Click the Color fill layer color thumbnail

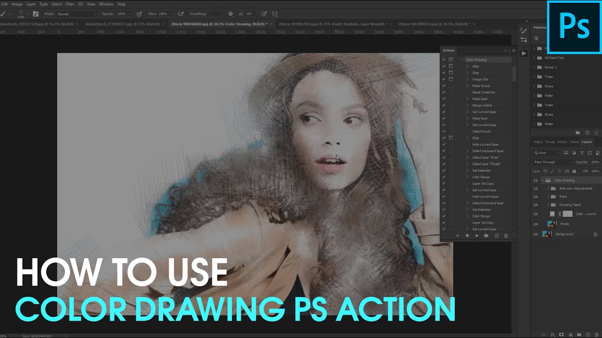click(553, 214)
